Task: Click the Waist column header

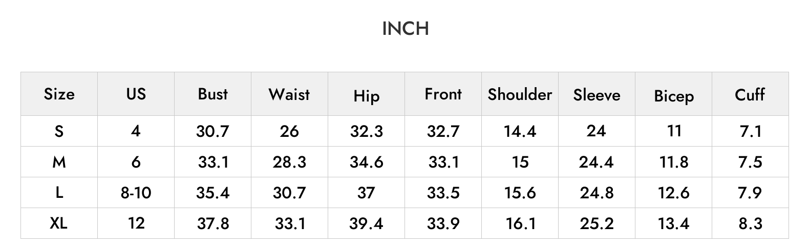Action: tap(289, 94)
